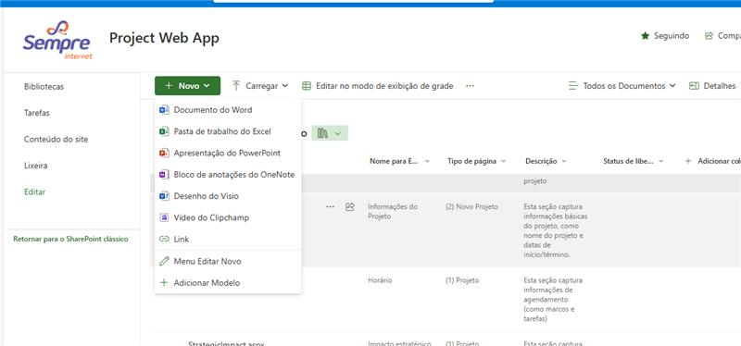
Task: Click the Clipchamp video icon in menu
Action: tap(164, 217)
